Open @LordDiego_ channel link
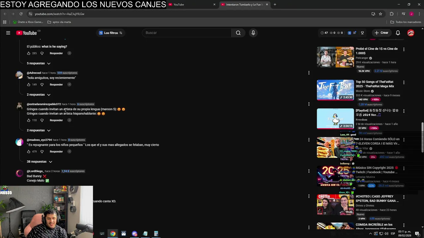 coord(35,171)
